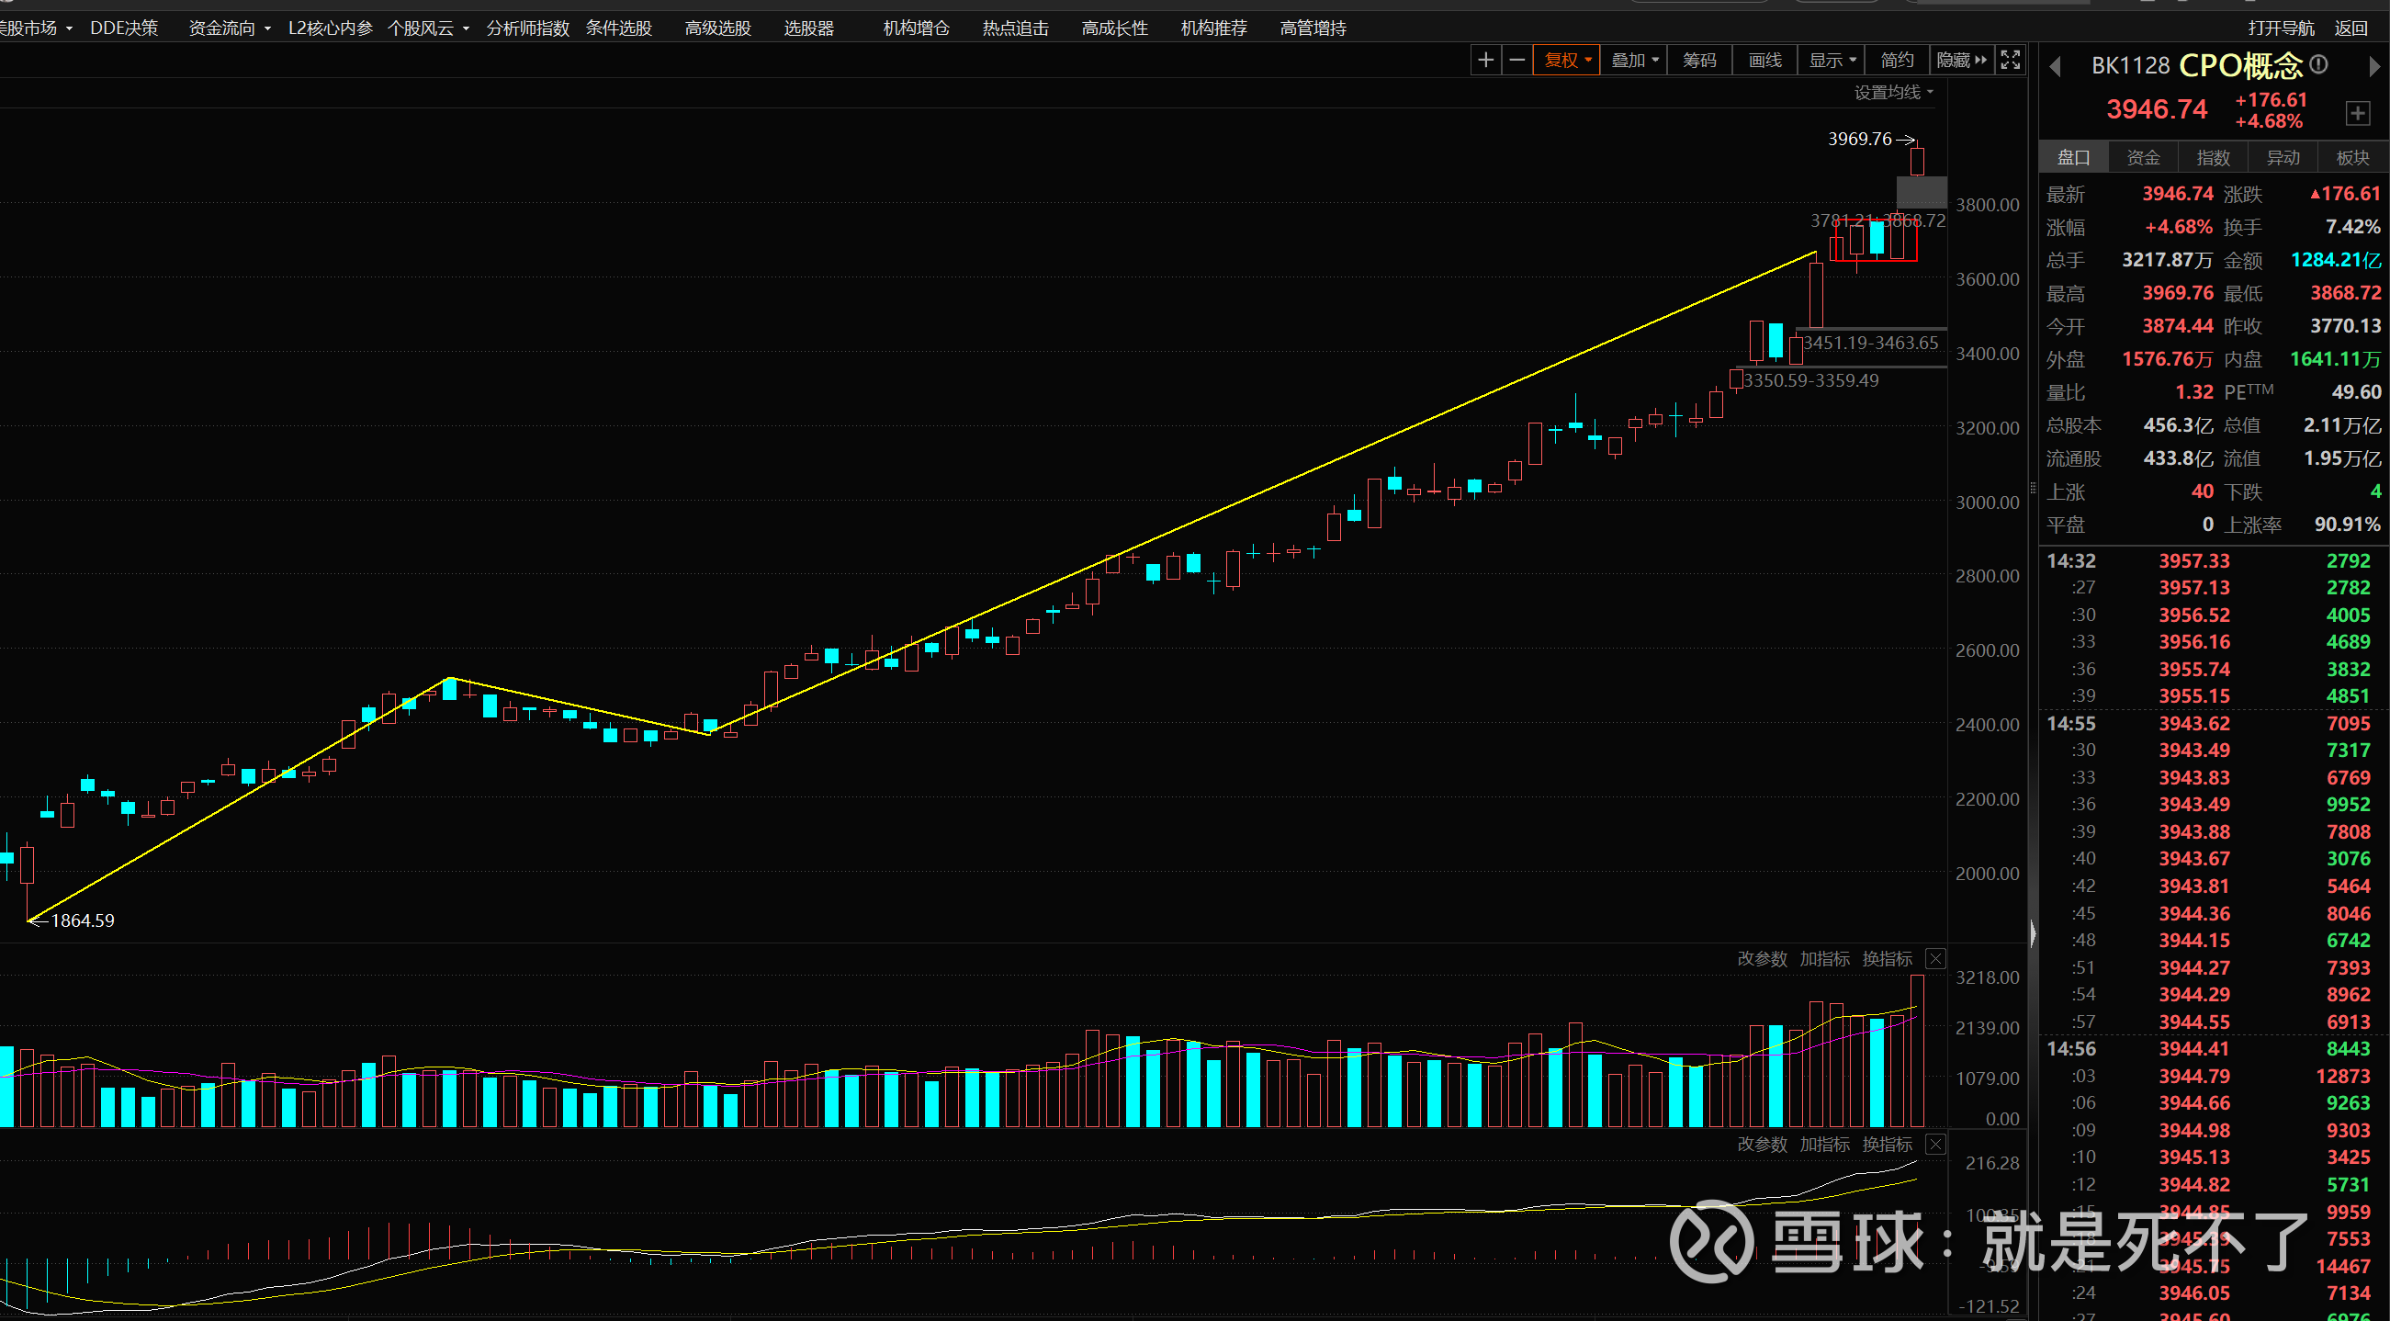2390x1321 pixels.
Task: Switch to 简约 view
Action: point(1897,61)
